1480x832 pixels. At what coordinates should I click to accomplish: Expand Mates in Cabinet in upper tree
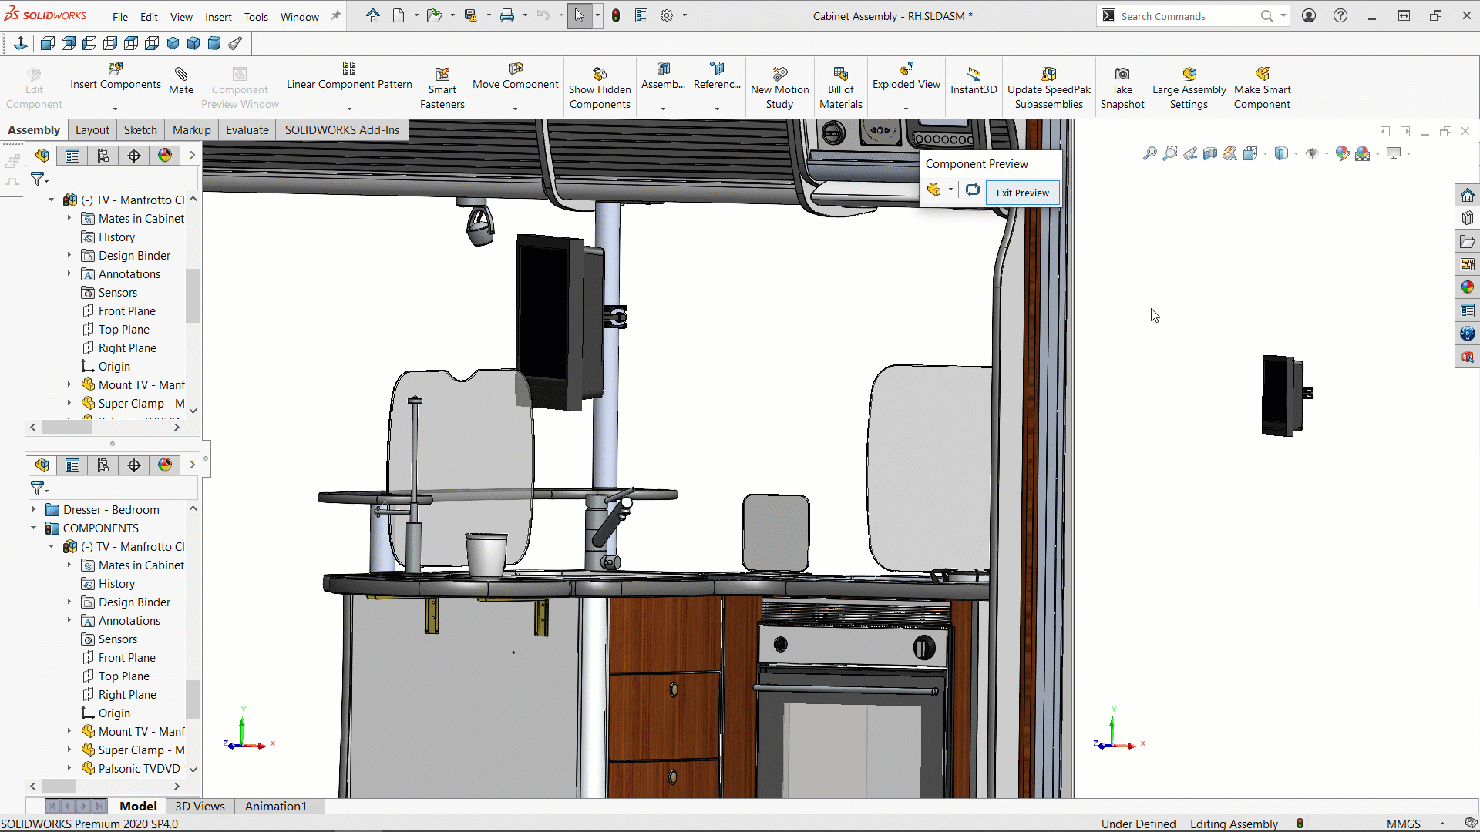(x=69, y=218)
